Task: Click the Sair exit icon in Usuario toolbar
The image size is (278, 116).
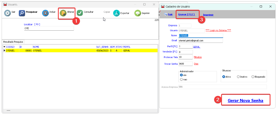Action: click(x=8, y=13)
